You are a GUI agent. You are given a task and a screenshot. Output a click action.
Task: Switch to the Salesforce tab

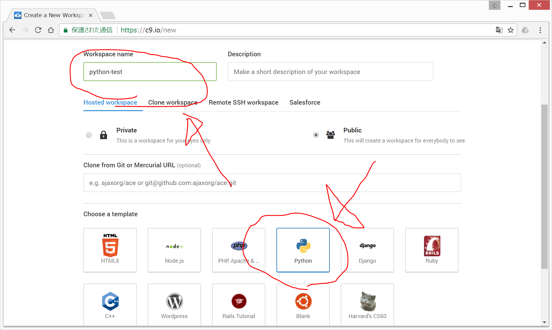[305, 102]
